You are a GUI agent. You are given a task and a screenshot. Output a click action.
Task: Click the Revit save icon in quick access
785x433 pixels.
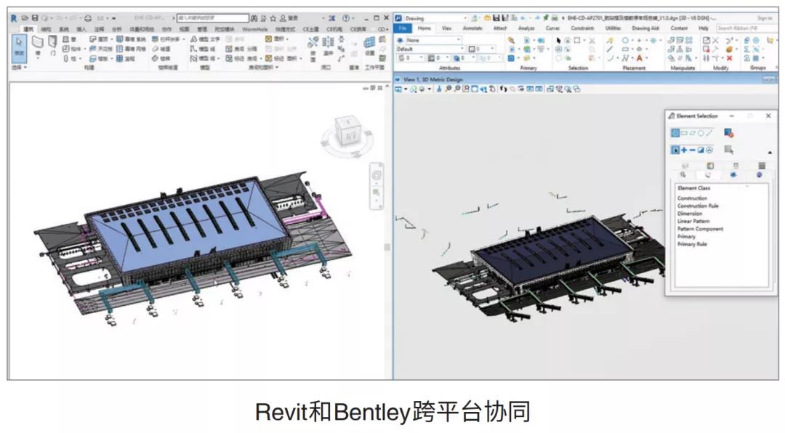tap(35, 18)
